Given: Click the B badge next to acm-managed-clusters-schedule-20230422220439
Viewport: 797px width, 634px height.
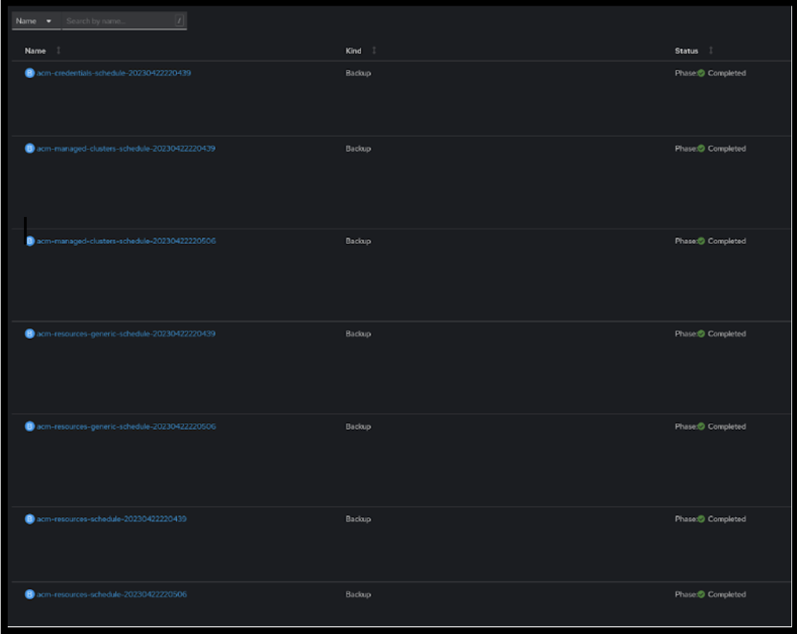Looking at the screenshot, I should tap(28, 149).
